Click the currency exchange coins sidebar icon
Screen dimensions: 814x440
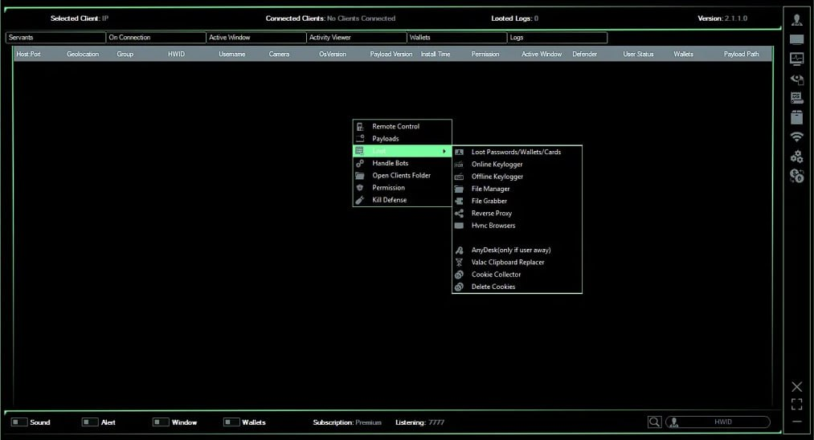click(796, 176)
